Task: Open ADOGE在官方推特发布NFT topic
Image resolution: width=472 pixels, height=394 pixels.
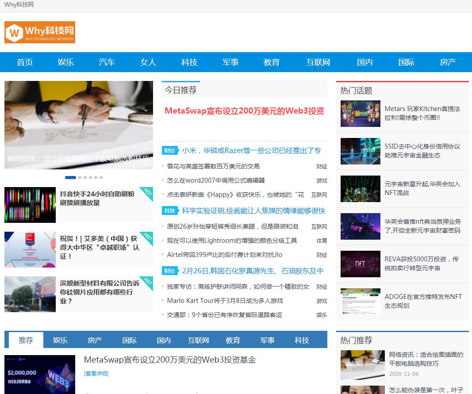Action: 423,301
